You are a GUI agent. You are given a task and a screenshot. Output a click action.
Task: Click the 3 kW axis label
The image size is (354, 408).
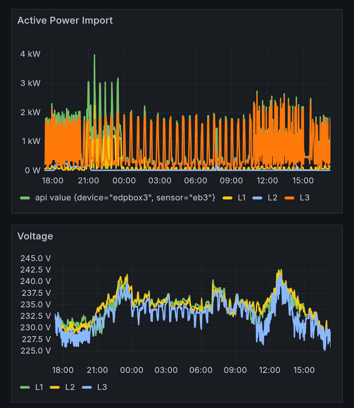click(30, 83)
